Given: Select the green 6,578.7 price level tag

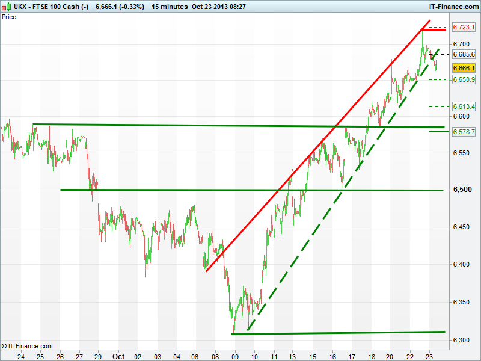Looking at the screenshot, I should pos(464,132).
